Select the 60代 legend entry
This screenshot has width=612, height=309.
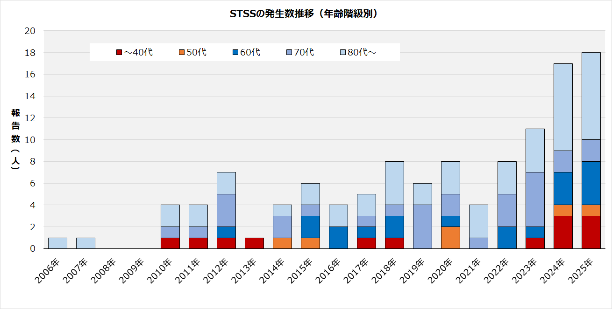pos(246,53)
